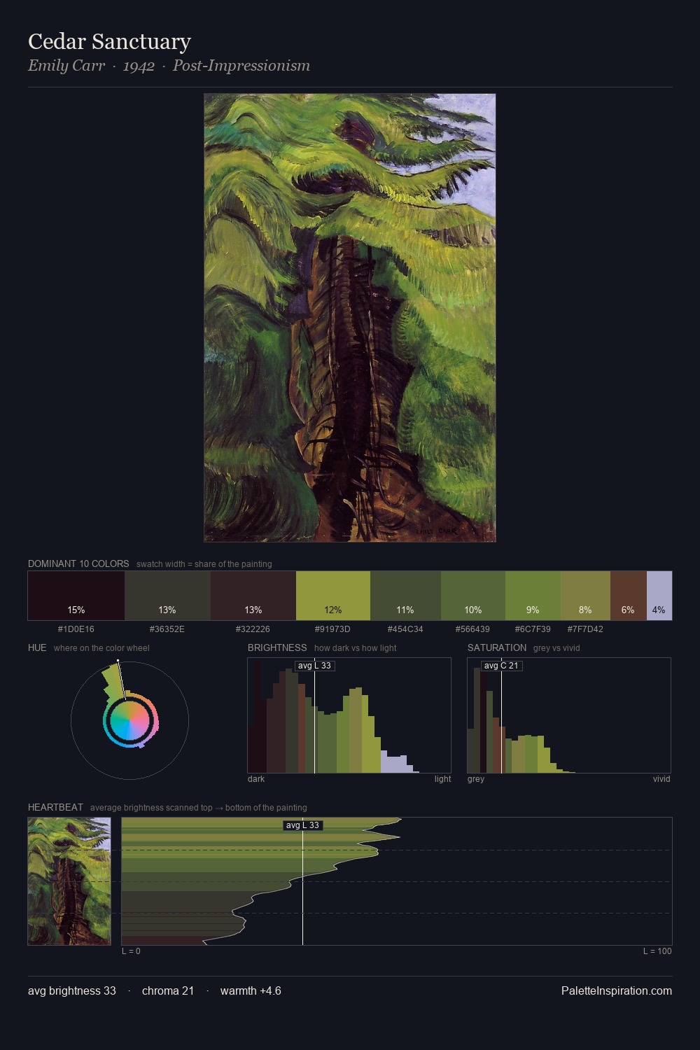Click the 'BRIGHTNESS' section heading
Viewport: 700px width, 1050px height.
pyautogui.click(x=277, y=647)
